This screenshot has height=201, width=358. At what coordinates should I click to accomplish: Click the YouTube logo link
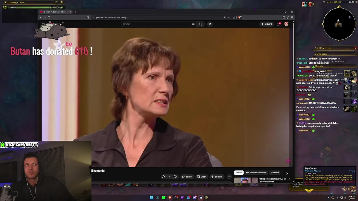pyautogui.click(x=57, y=24)
